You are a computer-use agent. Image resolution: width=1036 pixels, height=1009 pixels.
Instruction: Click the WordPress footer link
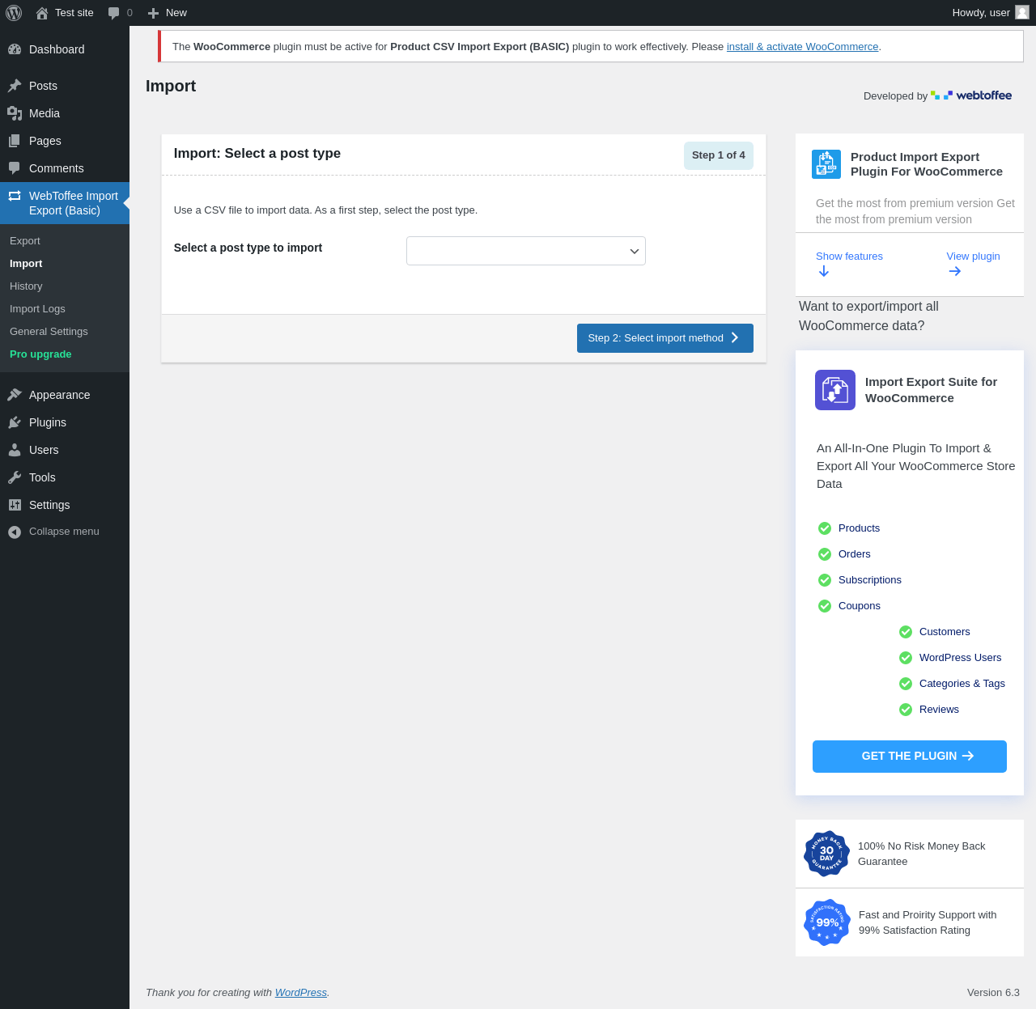301,993
